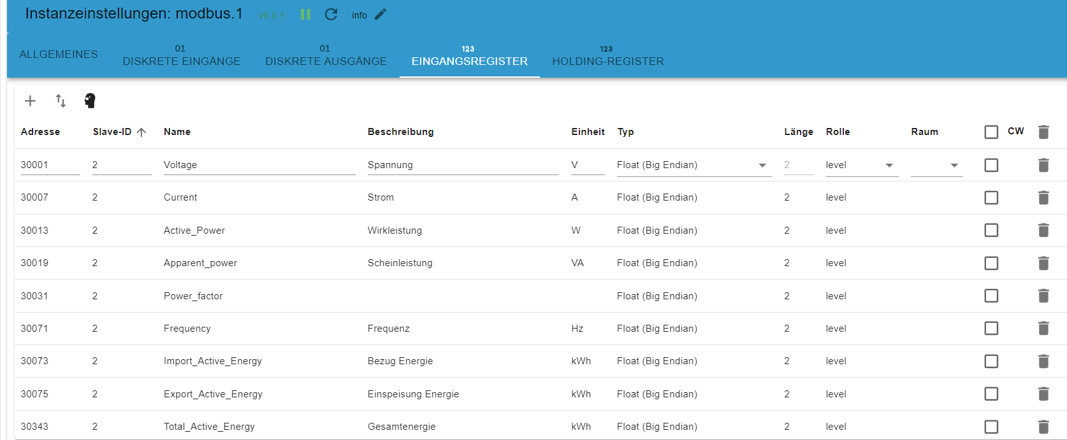The width and height of the screenshot is (1067, 440).
Task: Check the CW box for Current row
Action: 991,197
